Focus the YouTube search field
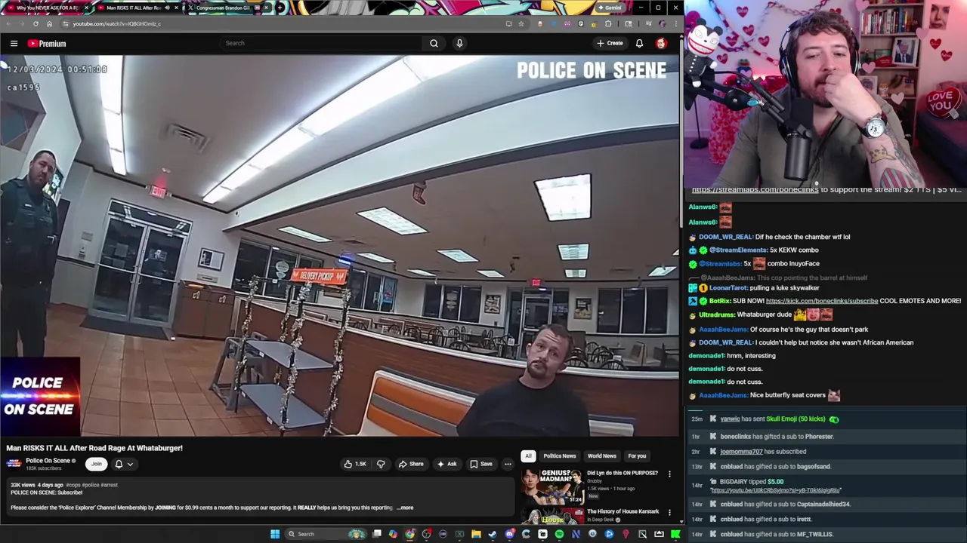967x543 pixels. click(320, 43)
